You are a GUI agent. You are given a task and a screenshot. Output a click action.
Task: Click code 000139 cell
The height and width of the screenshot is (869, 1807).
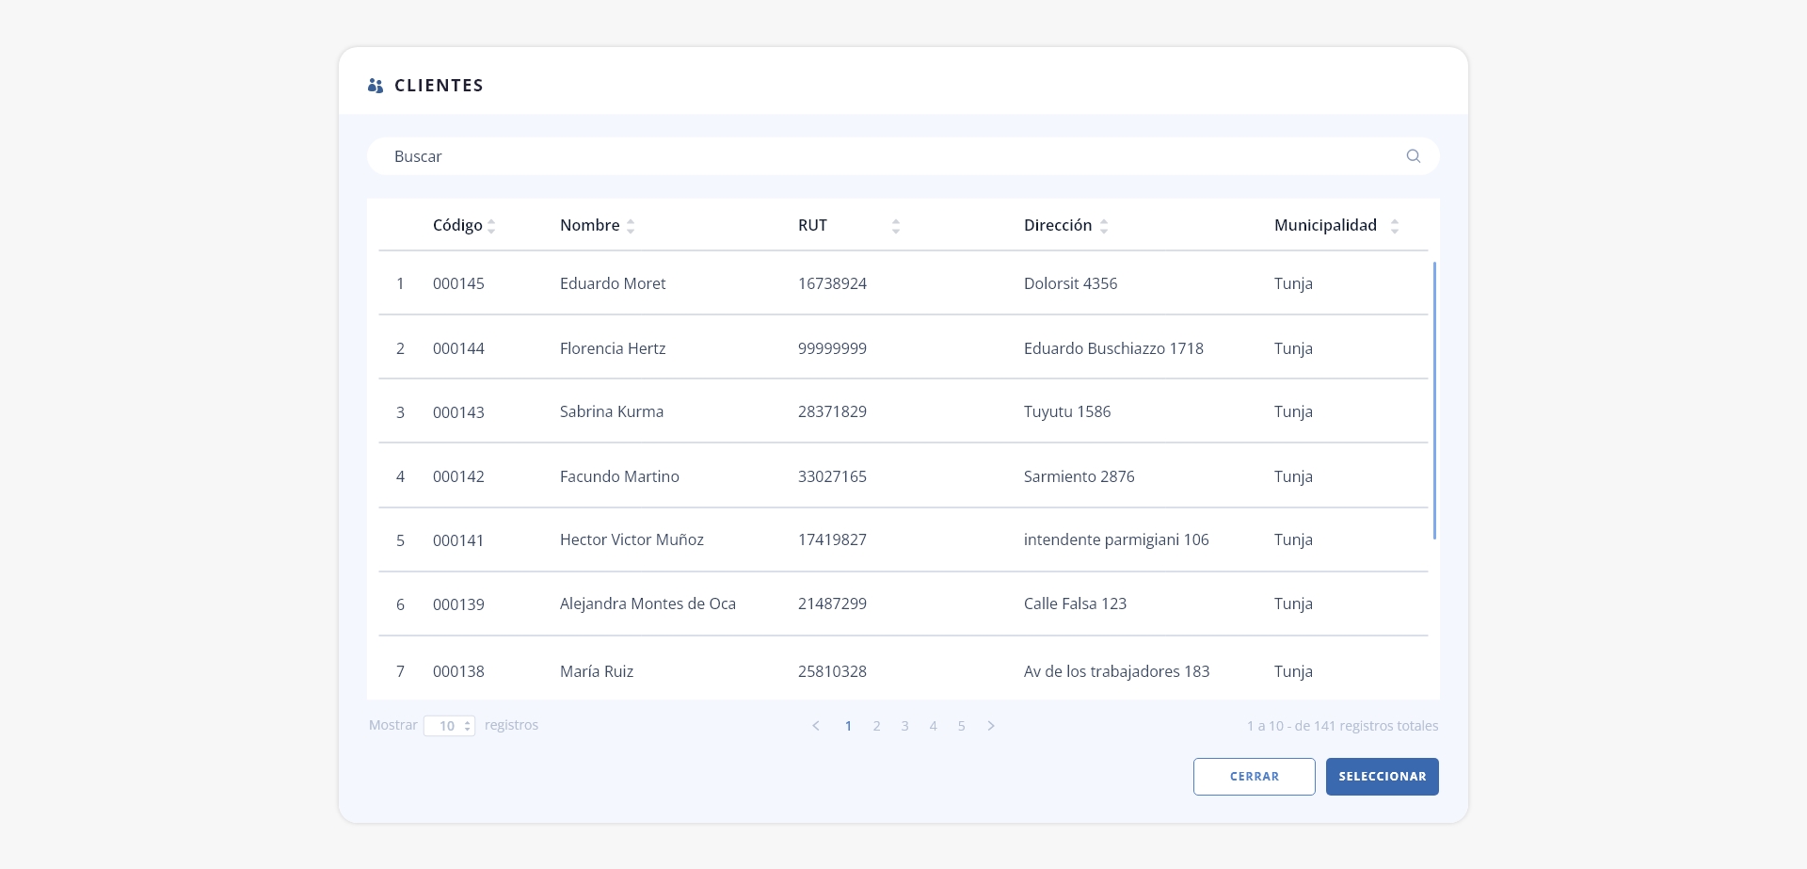458,604
